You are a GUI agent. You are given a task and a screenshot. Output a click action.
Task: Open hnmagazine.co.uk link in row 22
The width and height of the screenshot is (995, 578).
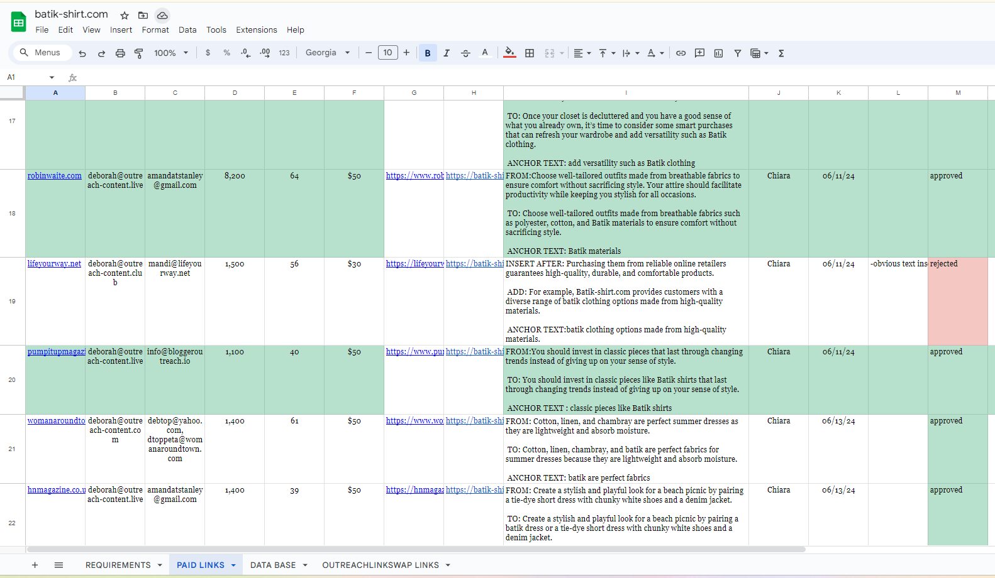coord(56,490)
